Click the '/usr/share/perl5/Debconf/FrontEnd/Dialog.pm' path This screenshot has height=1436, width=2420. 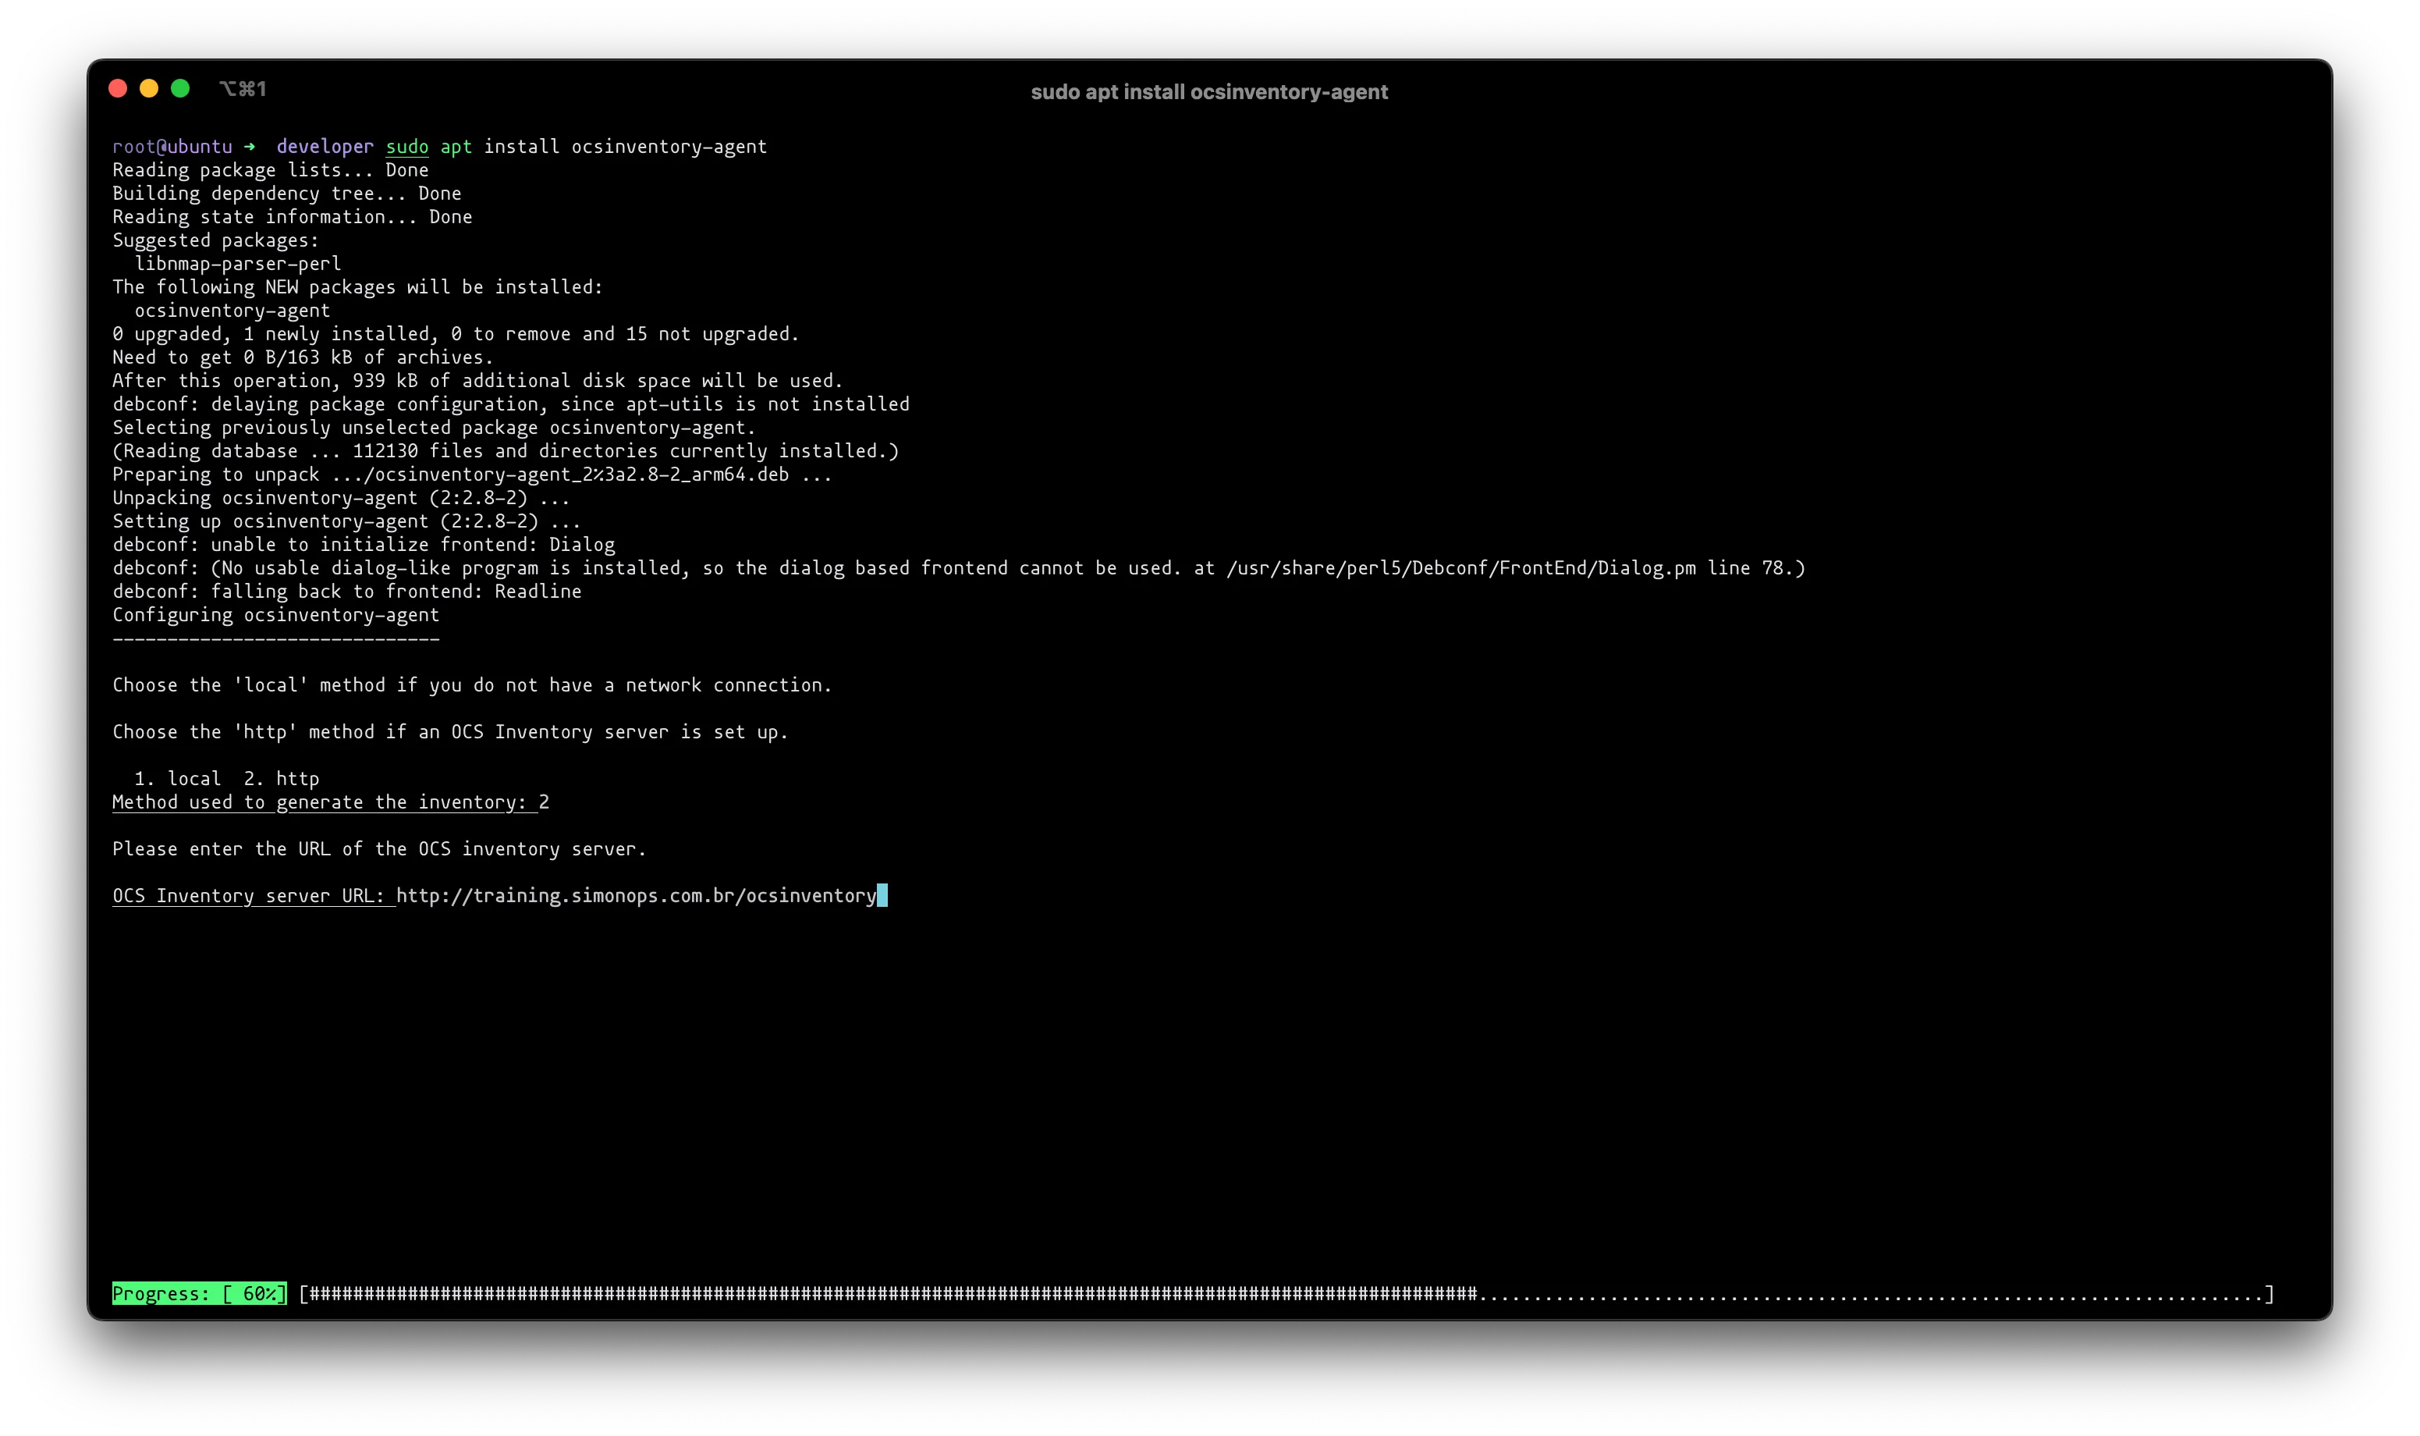tap(1460, 568)
